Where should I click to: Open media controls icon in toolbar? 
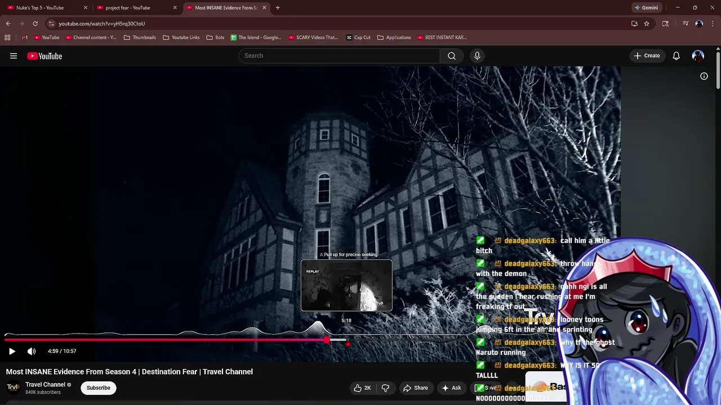686,24
